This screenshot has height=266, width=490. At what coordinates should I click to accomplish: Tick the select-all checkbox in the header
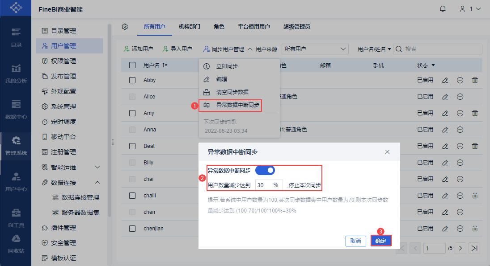(x=132, y=65)
